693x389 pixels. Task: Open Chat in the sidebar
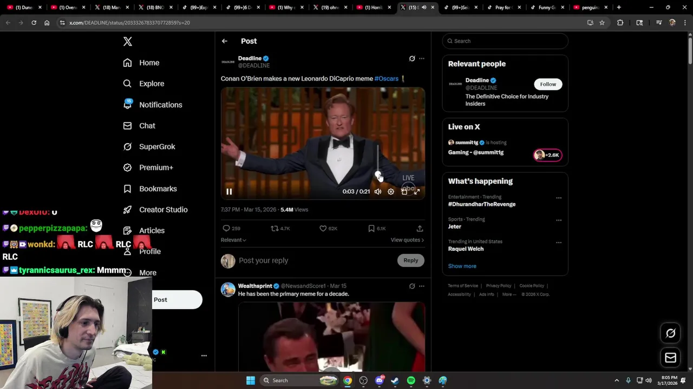click(x=139, y=126)
